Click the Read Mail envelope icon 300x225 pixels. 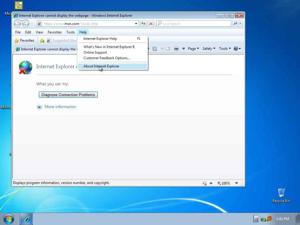click(x=168, y=49)
